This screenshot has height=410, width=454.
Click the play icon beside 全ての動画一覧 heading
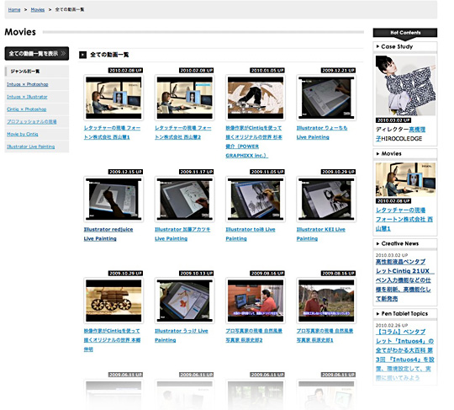coord(82,55)
